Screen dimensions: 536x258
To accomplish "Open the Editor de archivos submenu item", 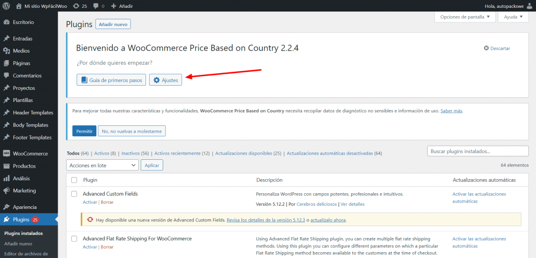I will (26, 254).
